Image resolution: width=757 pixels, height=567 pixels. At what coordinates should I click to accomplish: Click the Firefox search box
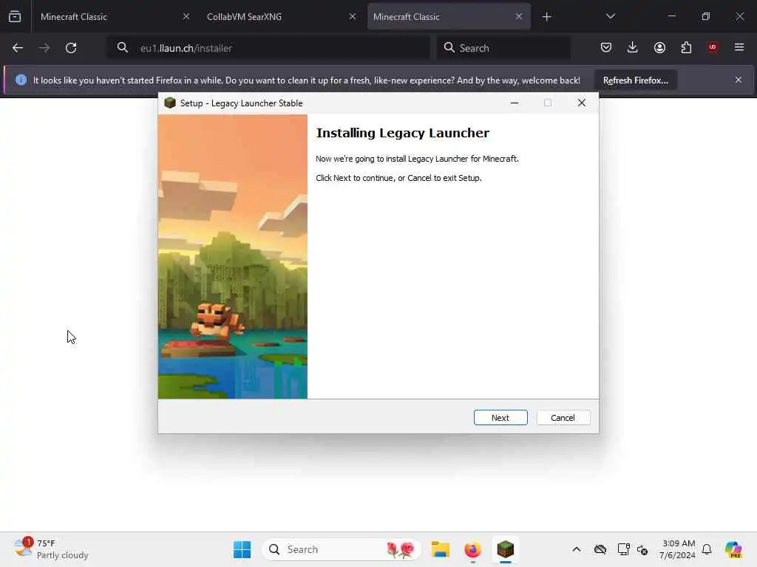tap(503, 48)
